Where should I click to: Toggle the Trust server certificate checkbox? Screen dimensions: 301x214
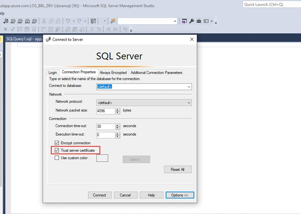coord(56,150)
